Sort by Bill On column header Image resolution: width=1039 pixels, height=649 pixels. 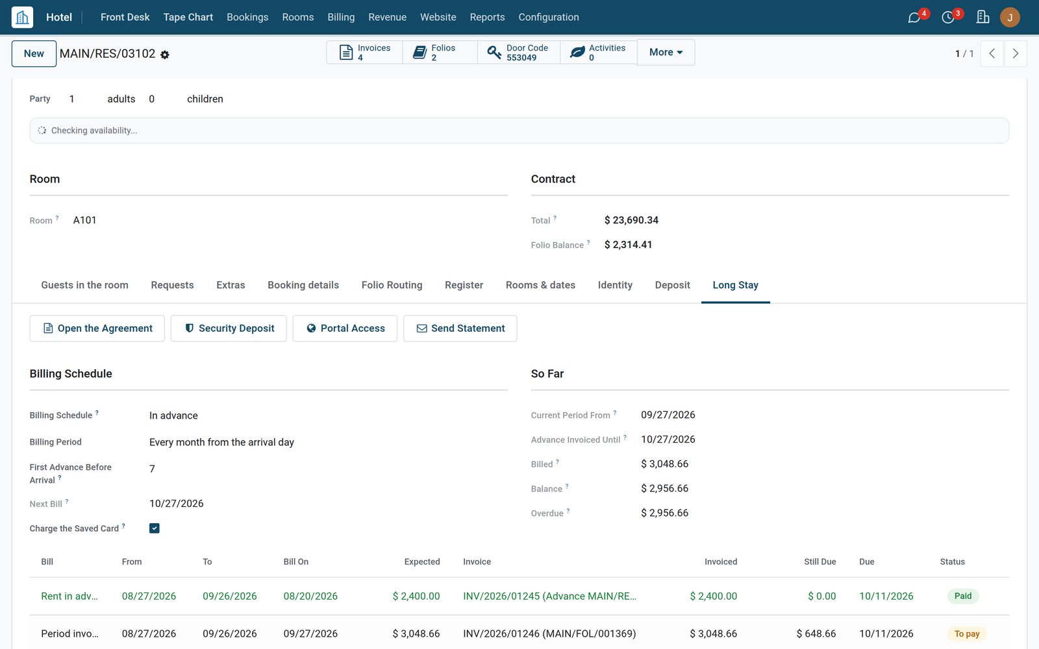point(296,562)
